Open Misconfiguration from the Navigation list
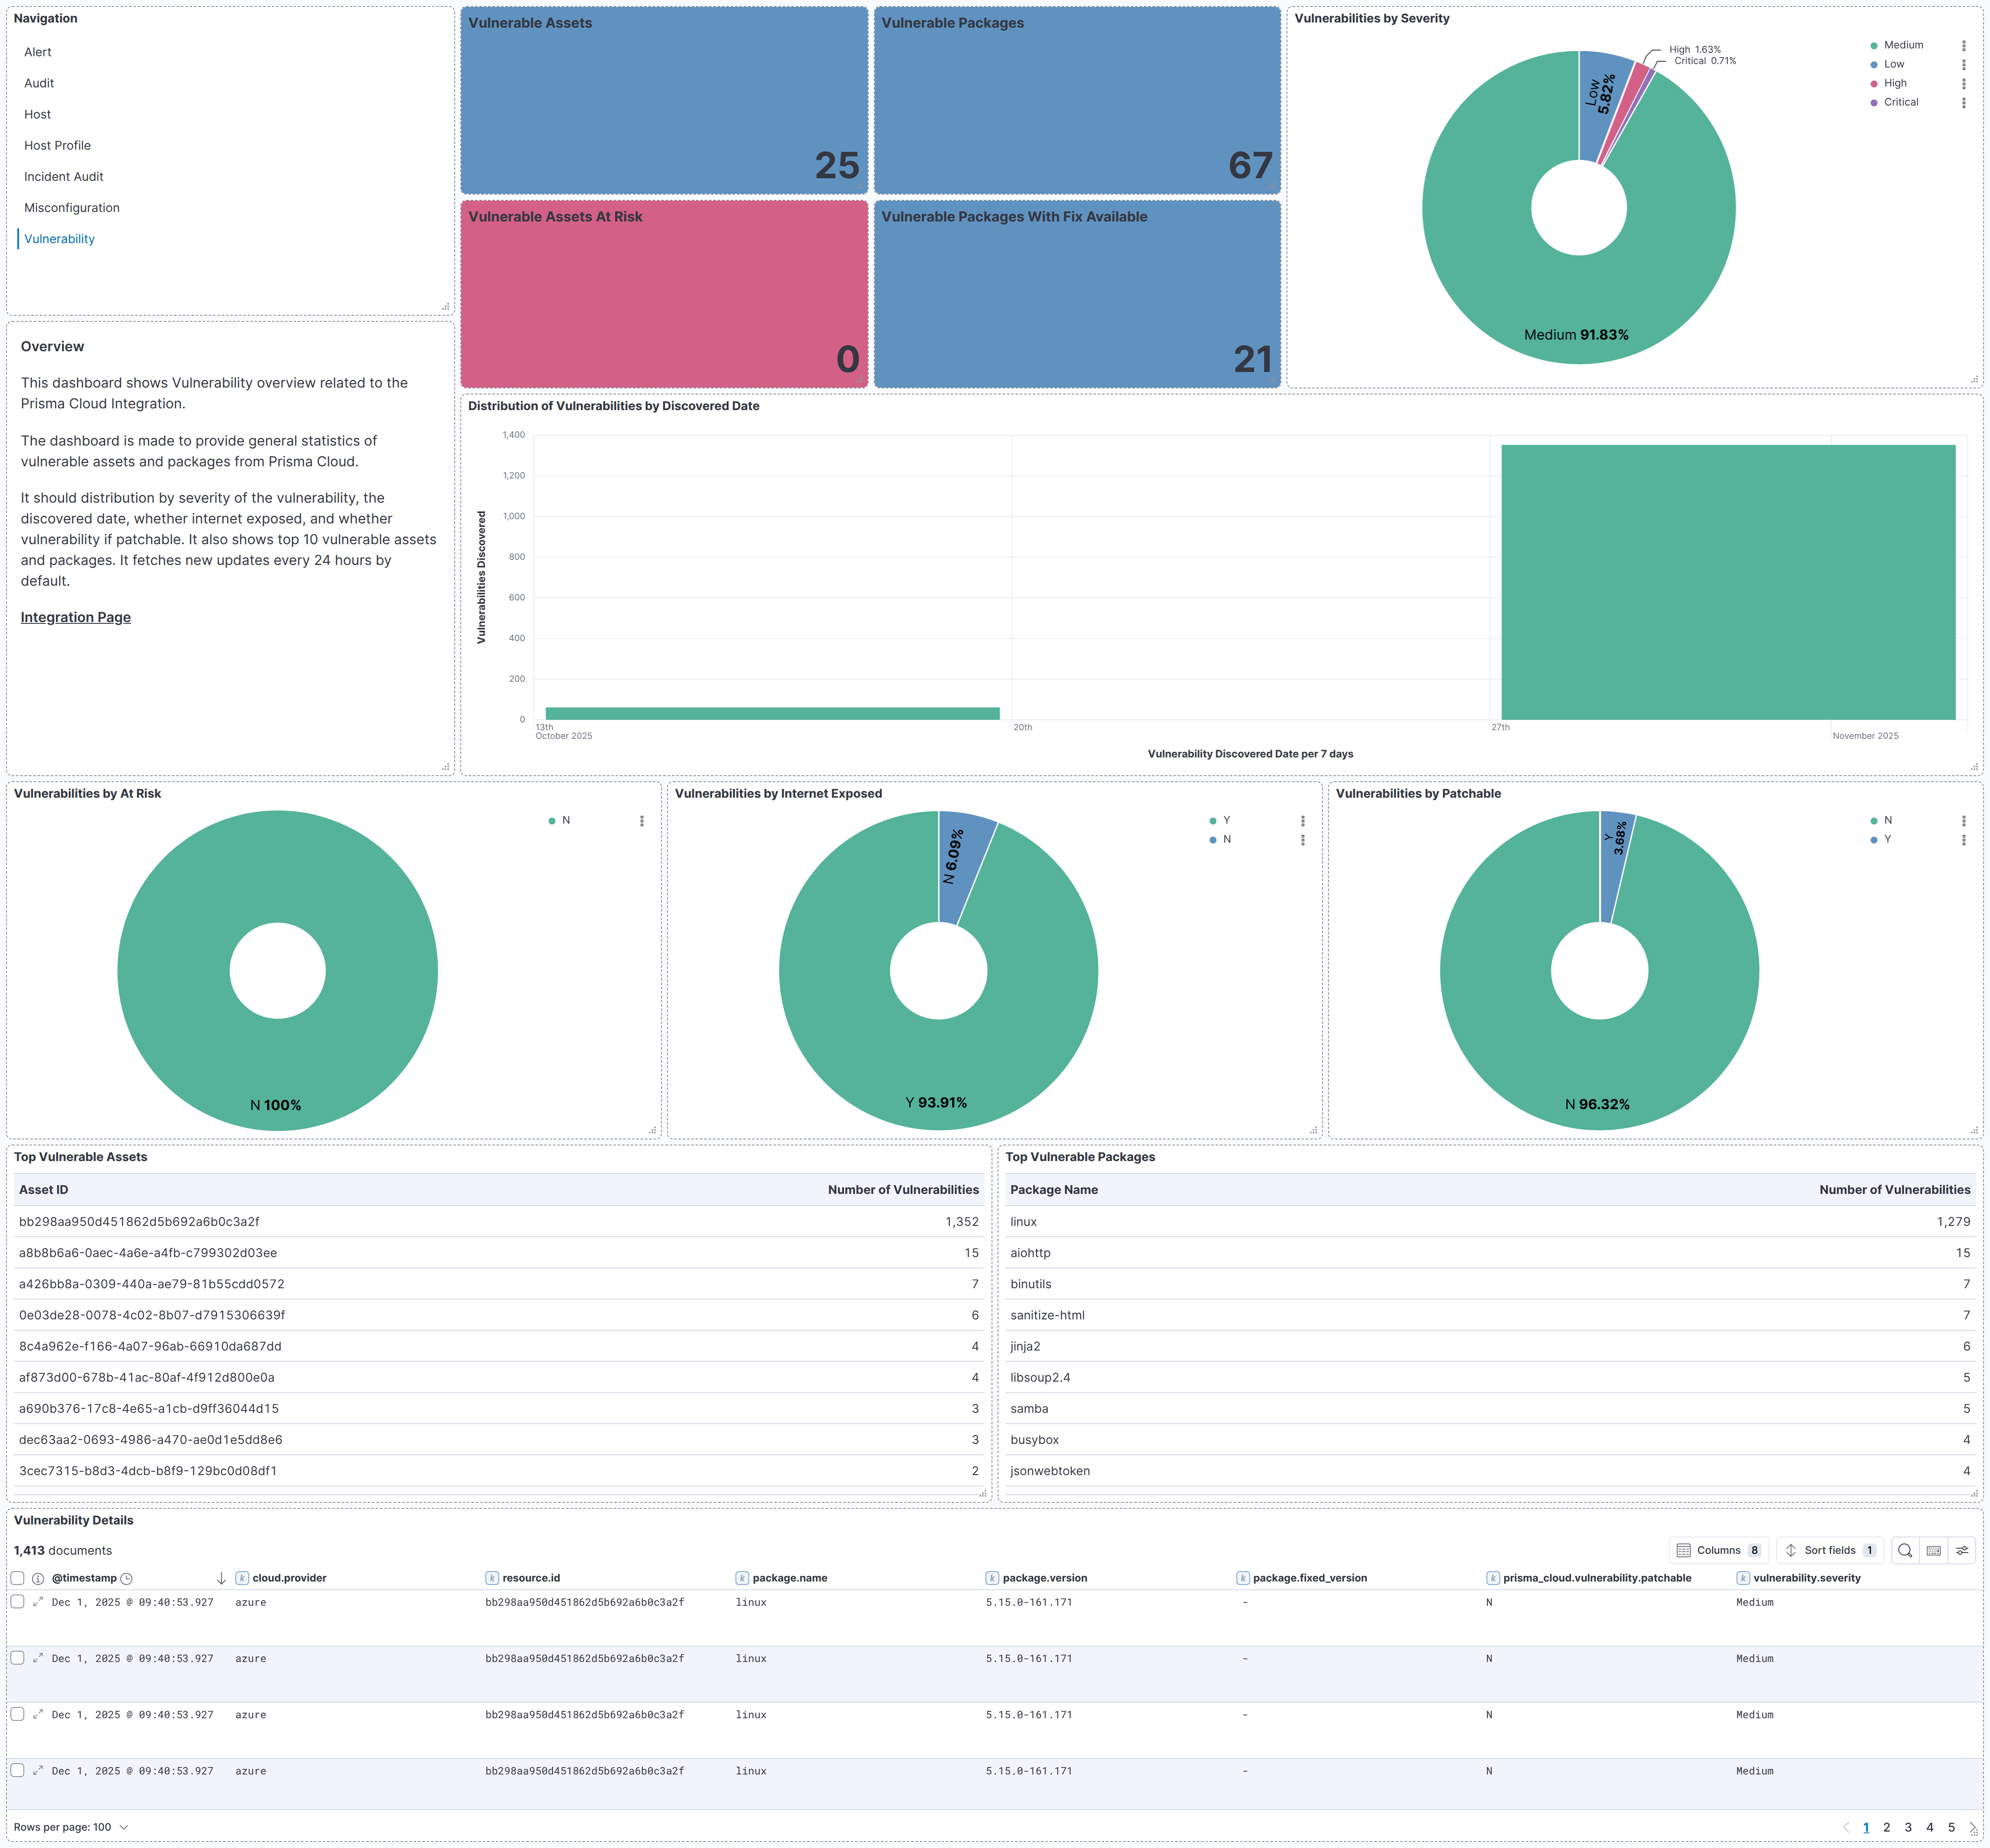 (x=71, y=207)
